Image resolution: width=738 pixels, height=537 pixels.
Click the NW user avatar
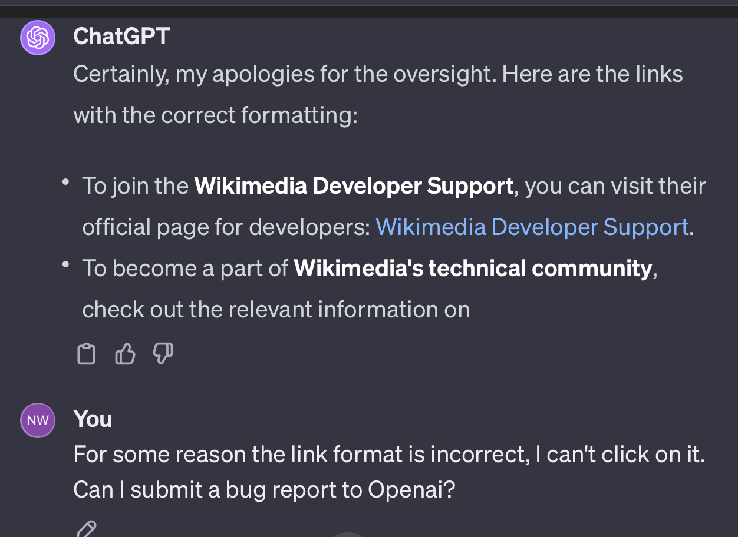[38, 420]
